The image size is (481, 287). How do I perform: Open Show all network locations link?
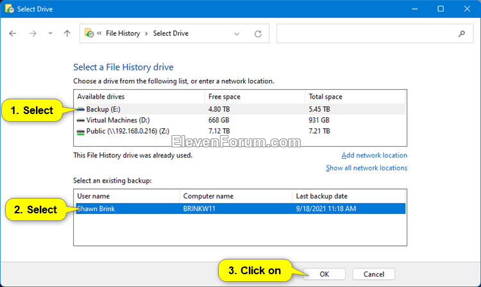pos(367,168)
